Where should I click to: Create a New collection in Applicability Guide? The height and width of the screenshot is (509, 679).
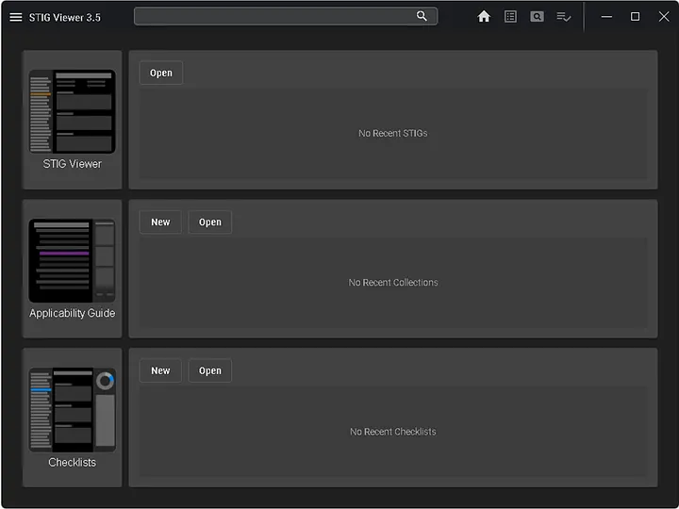click(160, 222)
